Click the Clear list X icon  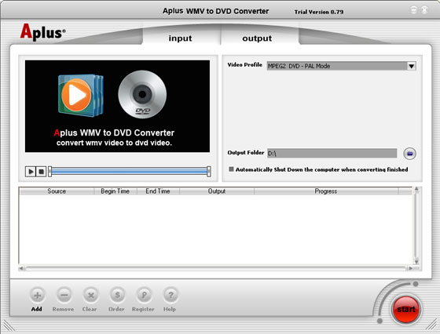pos(90,295)
